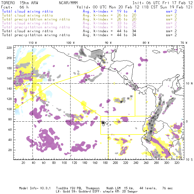Click the '260' tick on the horizontal axis

[146, 163]
